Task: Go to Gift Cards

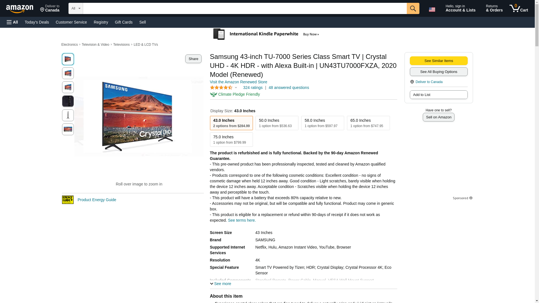Action: pyautogui.click(x=124, y=22)
